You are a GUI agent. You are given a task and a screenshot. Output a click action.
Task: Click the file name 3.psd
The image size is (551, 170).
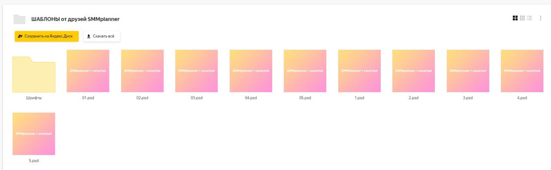[x=467, y=98]
